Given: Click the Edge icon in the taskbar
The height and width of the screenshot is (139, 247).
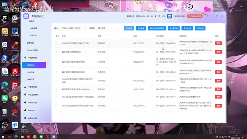Looking at the screenshot, I should coord(16,137).
